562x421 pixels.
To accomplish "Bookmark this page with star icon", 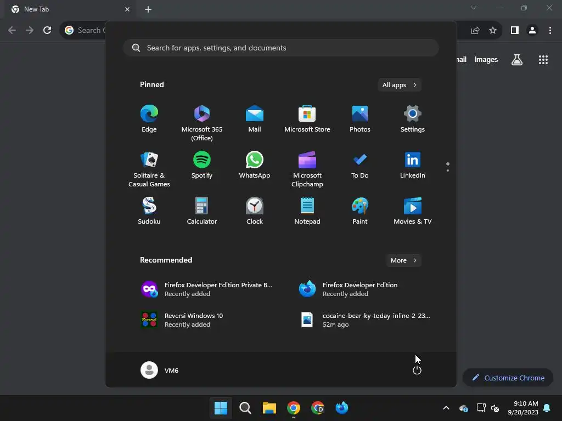I will pyautogui.click(x=493, y=31).
